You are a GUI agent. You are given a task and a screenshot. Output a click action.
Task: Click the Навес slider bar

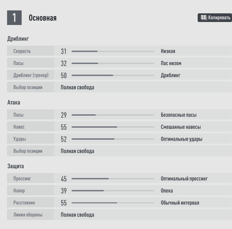coord(113,127)
